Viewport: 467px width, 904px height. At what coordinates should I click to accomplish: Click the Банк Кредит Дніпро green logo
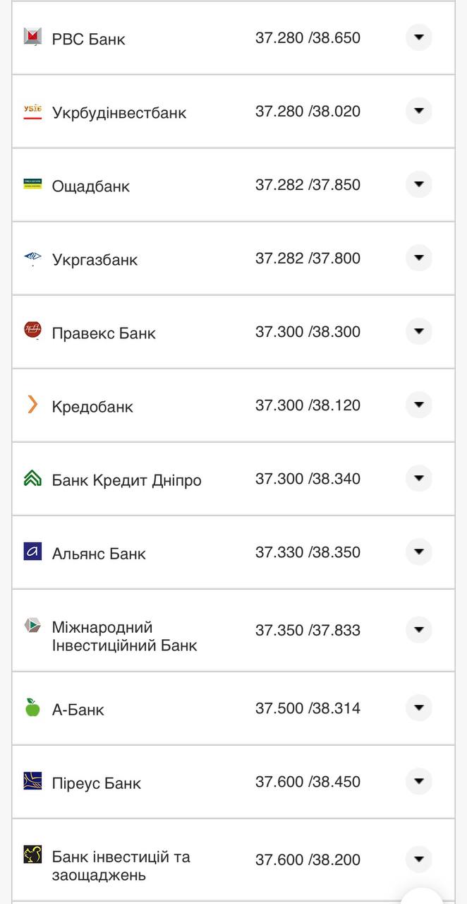[x=31, y=478]
